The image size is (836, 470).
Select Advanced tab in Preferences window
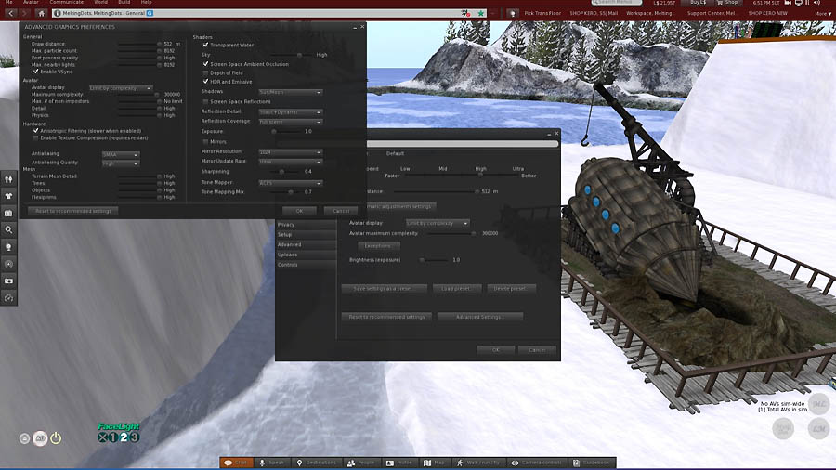pyautogui.click(x=306, y=244)
